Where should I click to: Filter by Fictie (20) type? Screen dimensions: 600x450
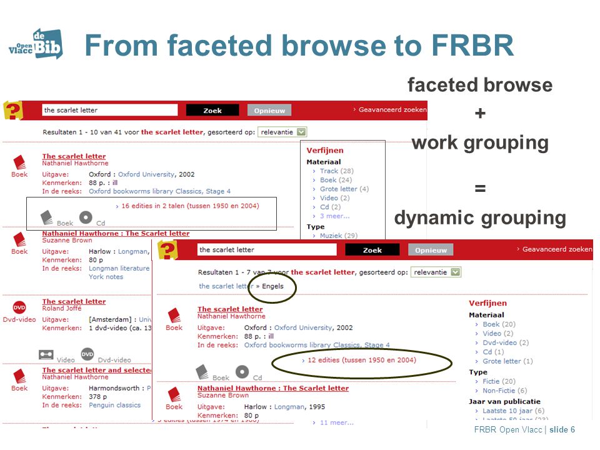tap(499, 381)
